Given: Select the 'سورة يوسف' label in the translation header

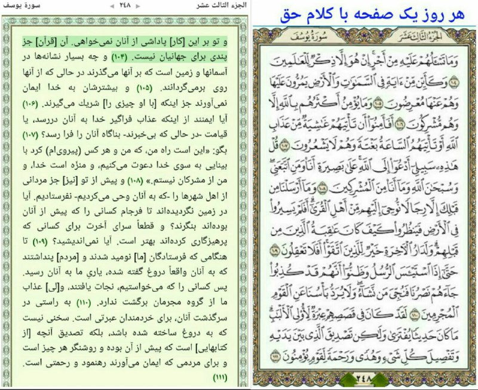Looking at the screenshot, I should click(21, 5).
